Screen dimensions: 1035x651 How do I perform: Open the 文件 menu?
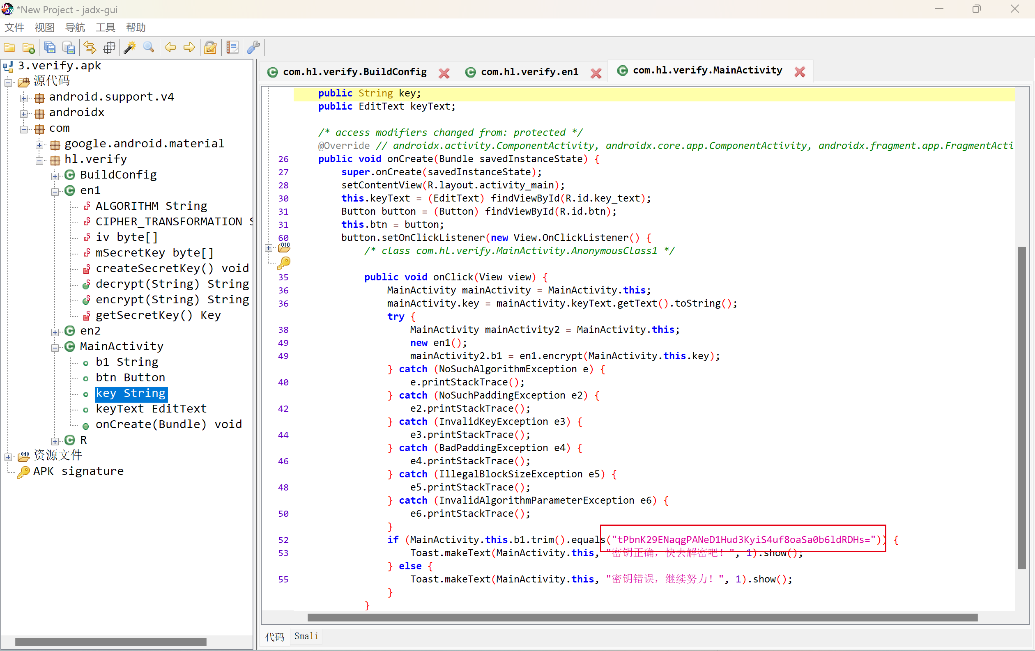tap(14, 28)
